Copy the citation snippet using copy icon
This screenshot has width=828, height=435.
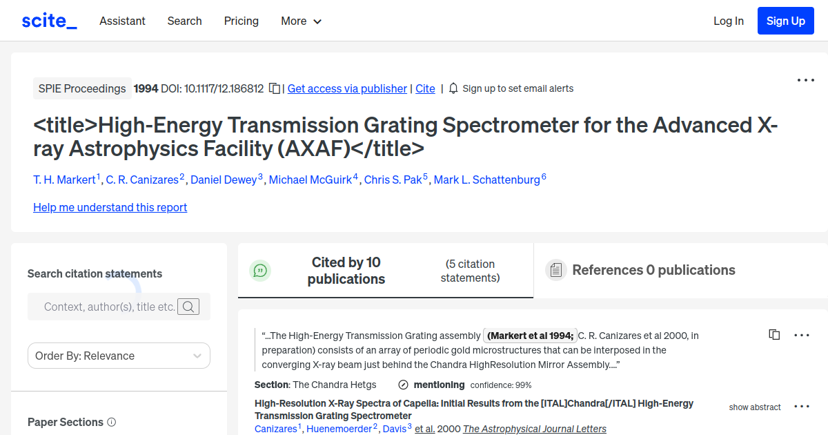coord(774,334)
